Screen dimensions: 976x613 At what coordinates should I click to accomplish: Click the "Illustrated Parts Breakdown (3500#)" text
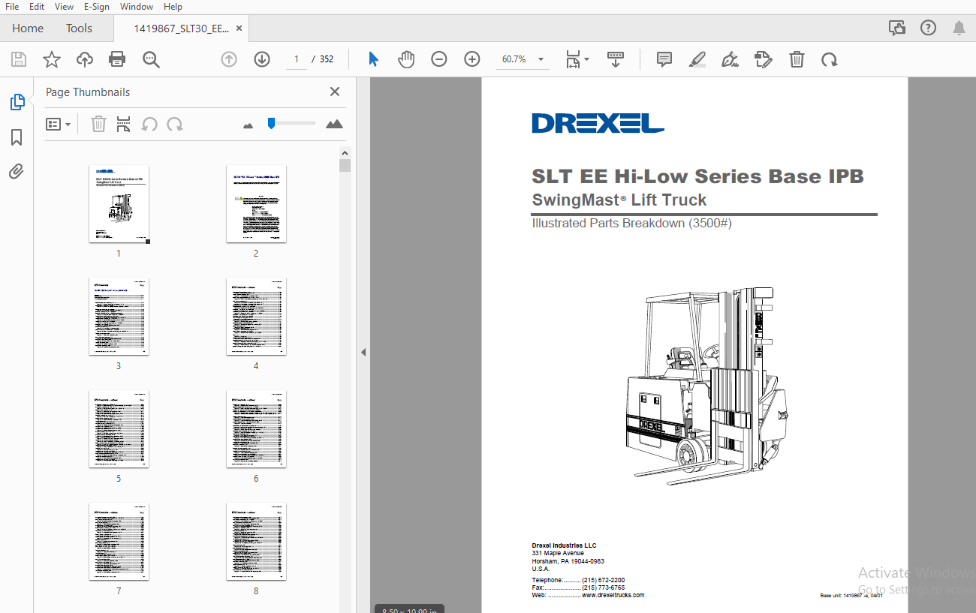tap(631, 223)
